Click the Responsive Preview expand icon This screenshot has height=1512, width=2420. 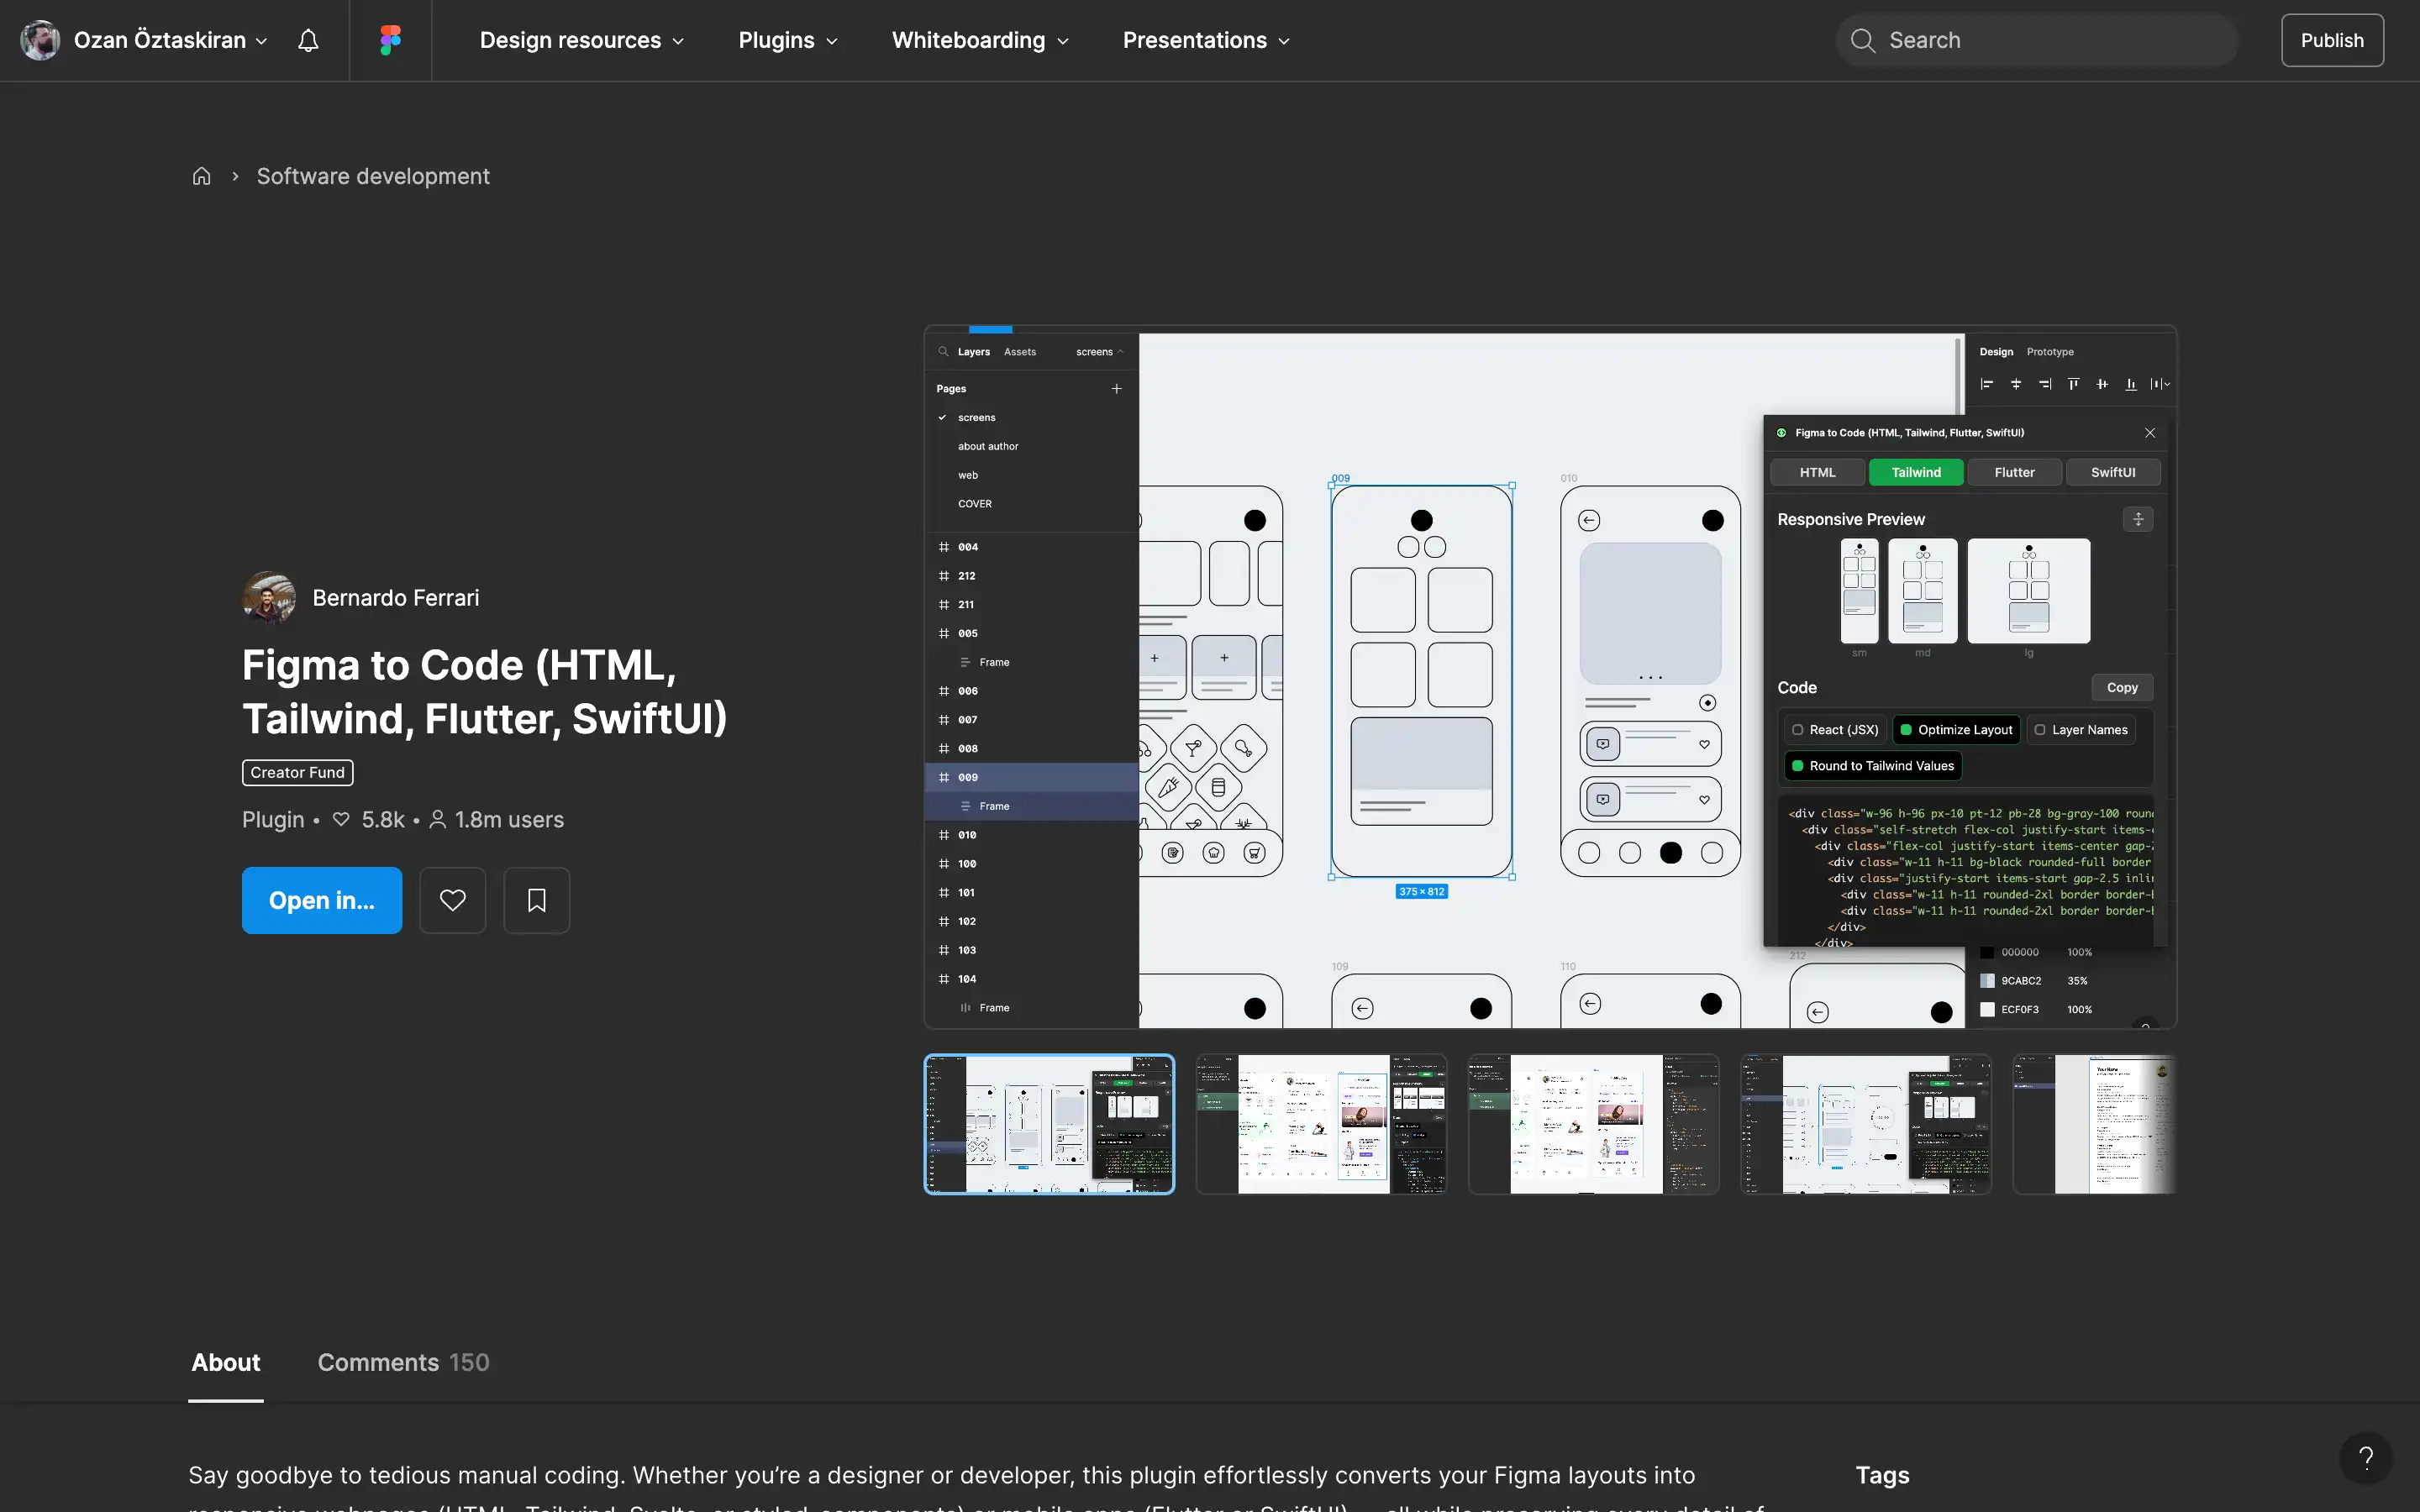pyautogui.click(x=2138, y=519)
